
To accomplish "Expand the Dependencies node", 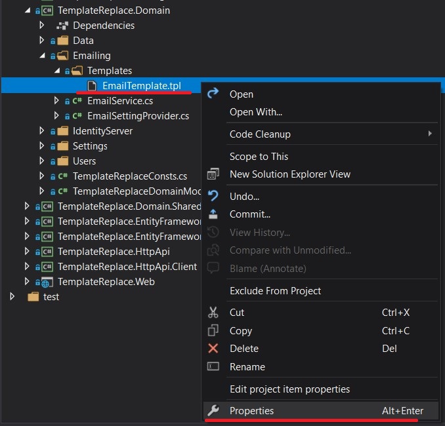I will [x=42, y=26].
